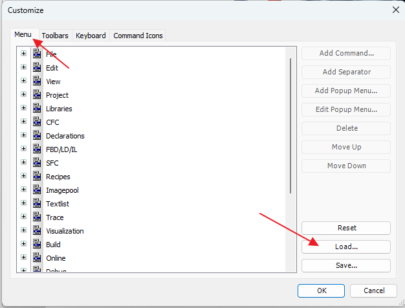Viewport: 405px width, 308px height.
Task: Click the Add Command... button
Action: tap(346, 53)
